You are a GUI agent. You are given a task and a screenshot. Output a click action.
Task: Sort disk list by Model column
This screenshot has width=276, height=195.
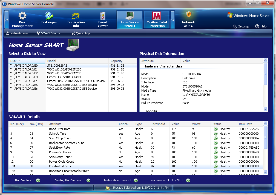pos(77,61)
